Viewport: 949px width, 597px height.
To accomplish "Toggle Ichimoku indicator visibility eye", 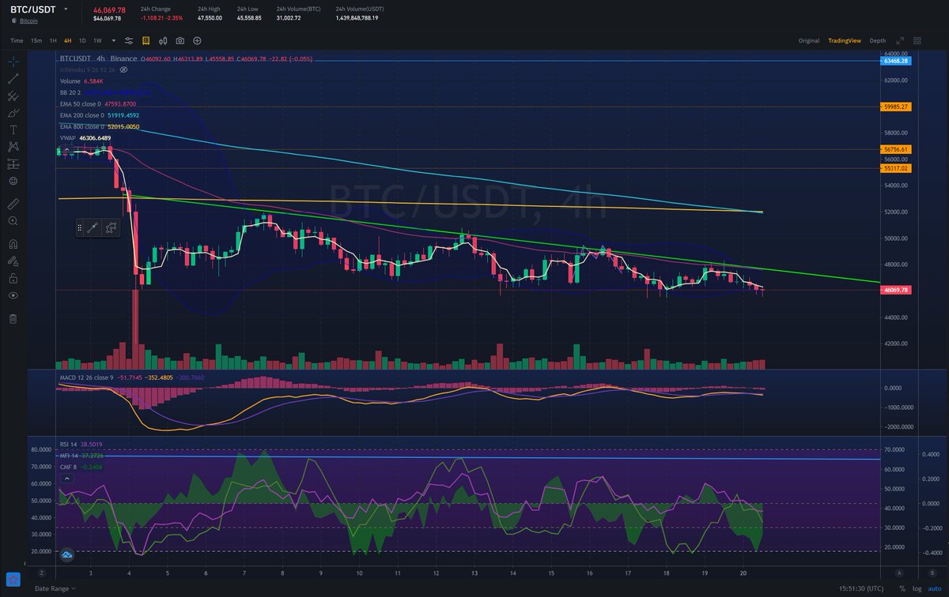I will [124, 69].
